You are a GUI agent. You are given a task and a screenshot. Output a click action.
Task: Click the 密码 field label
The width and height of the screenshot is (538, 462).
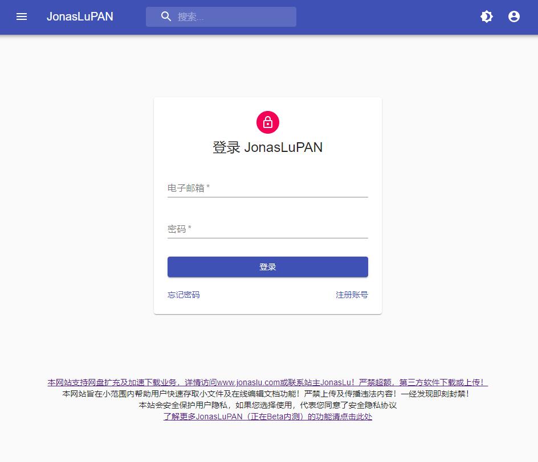179,229
